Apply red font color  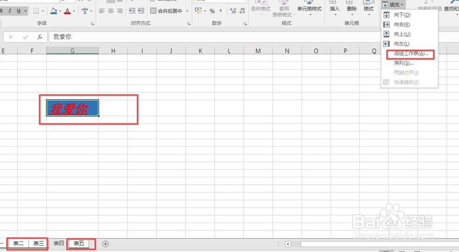click(x=67, y=11)
